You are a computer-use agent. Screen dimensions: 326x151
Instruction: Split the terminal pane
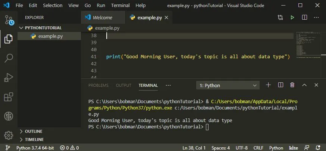pos(280,85)
